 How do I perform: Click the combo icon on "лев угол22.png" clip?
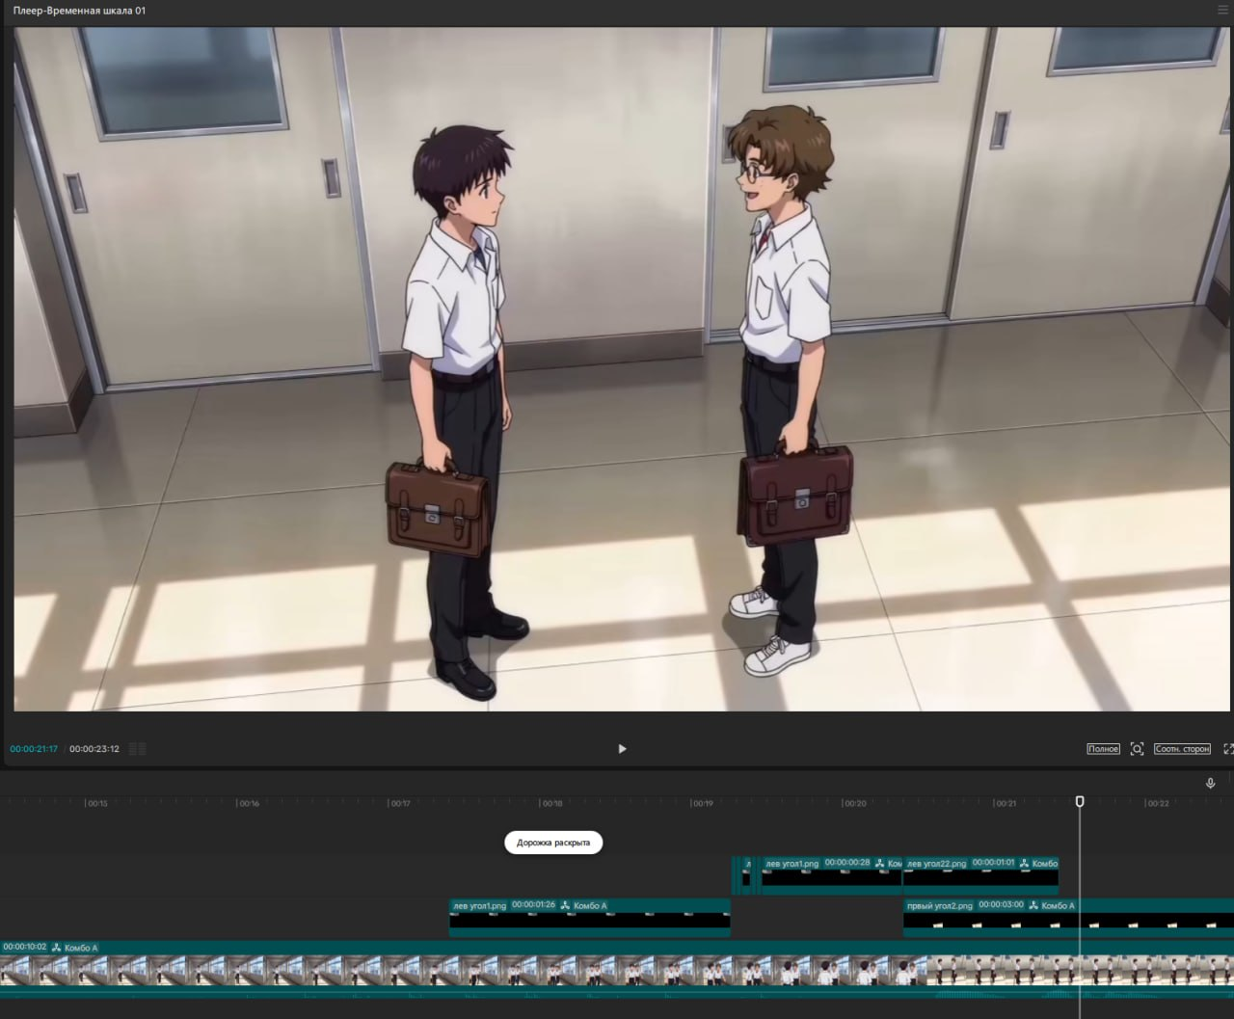[1024, 863]
